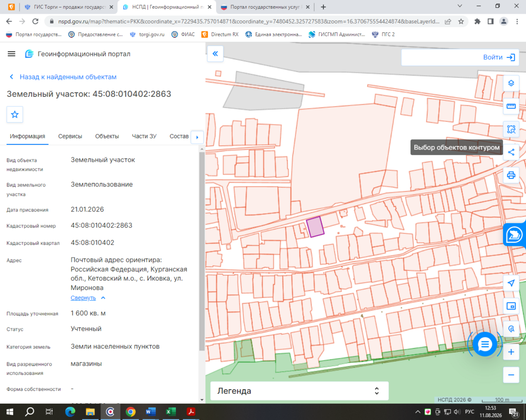Image resolution: width=526 pixels, height=420 pixels.
Task: Open the ПГС 2 bookmark
Action: [x=383, y=34]
